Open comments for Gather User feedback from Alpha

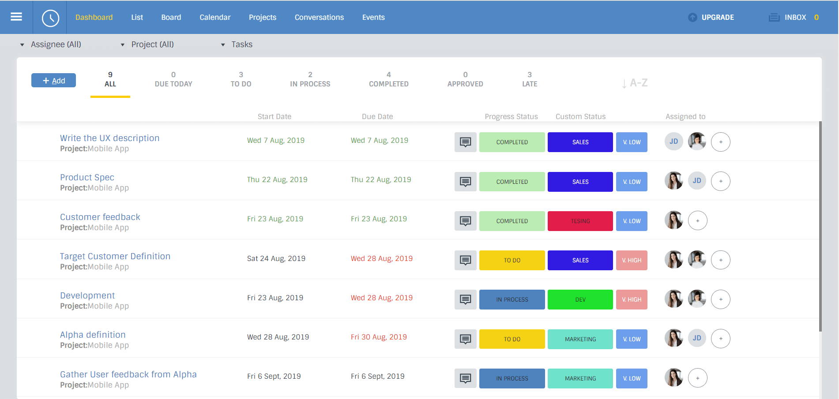466,378
